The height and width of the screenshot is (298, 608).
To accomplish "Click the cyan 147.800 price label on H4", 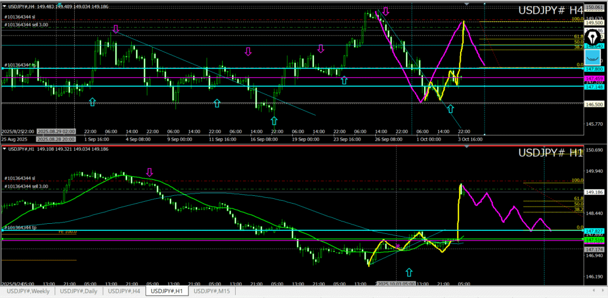I will click(x=595, y=69).
